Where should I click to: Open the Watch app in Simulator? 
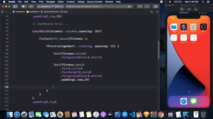[x=203, y=27]
